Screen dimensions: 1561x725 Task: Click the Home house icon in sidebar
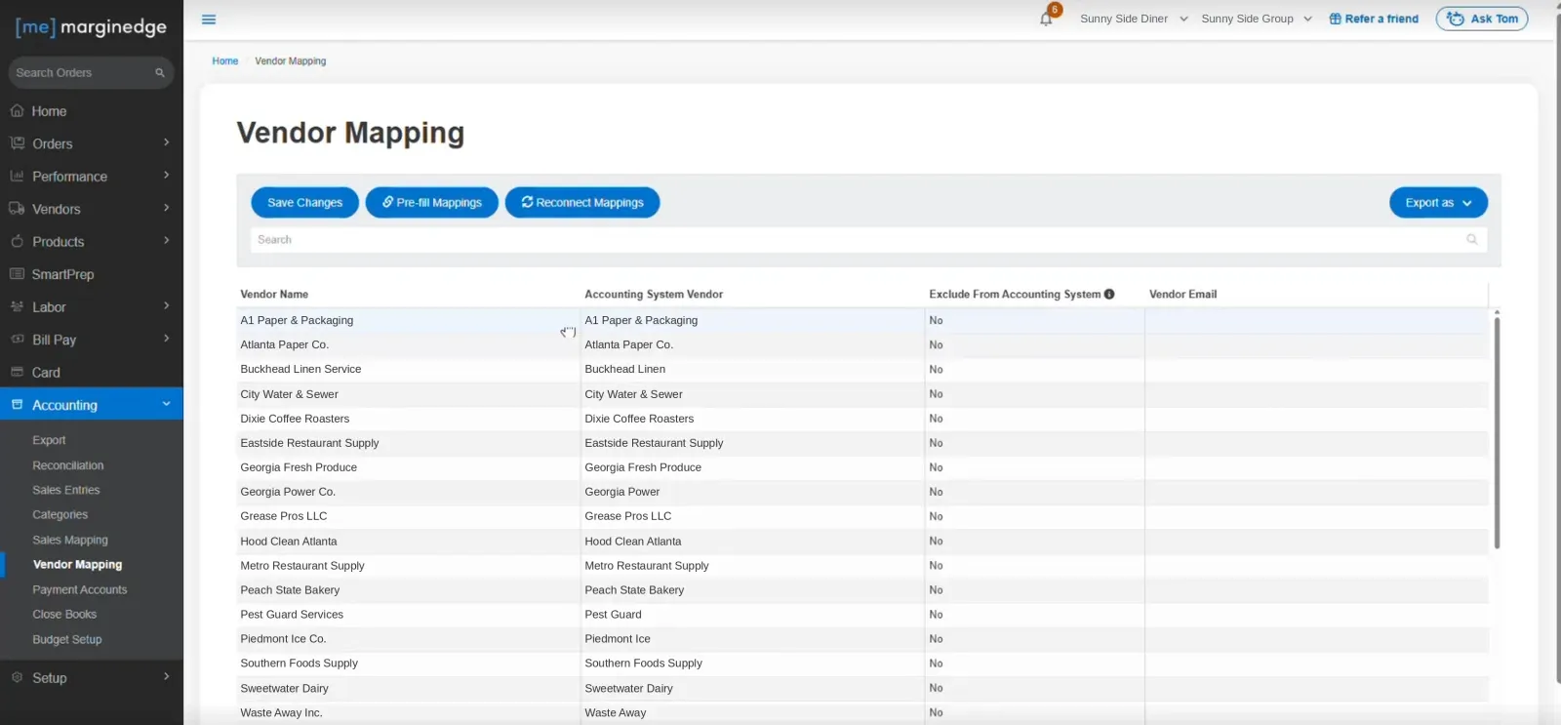(x=17, y=111)
